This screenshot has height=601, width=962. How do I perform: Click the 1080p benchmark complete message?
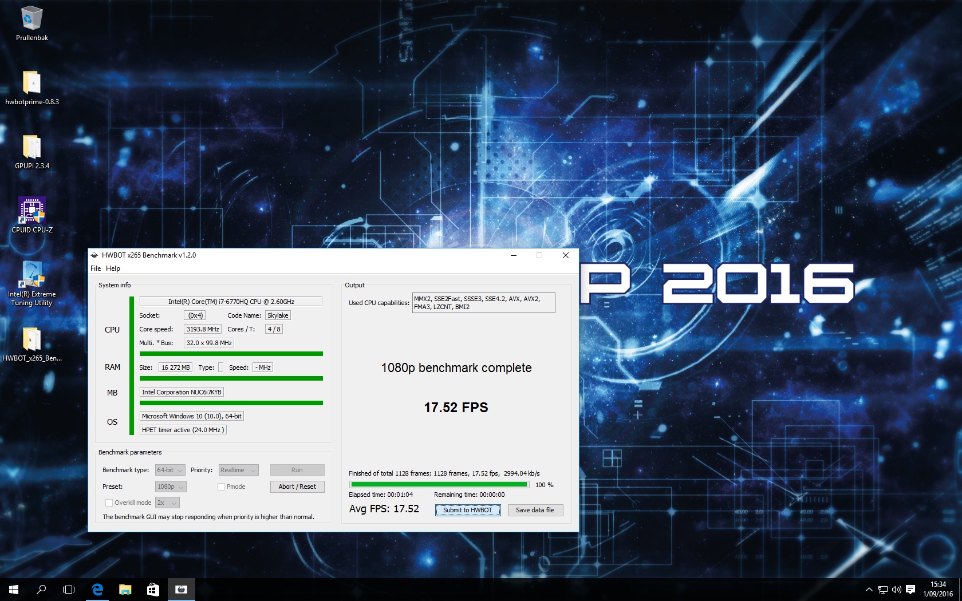pyautogui.click(x=456, y=368)
